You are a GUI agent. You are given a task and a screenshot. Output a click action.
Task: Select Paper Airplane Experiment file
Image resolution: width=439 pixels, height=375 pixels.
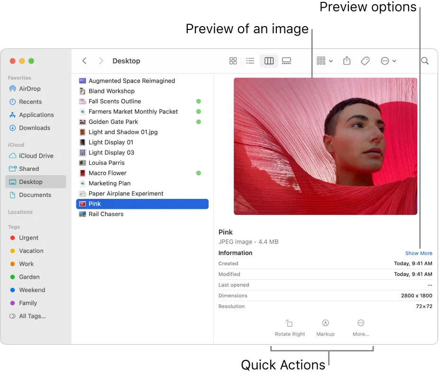pos(142,193)
